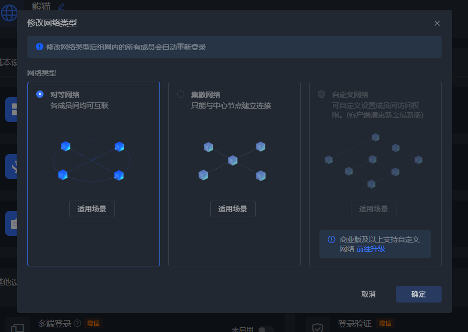This screenshot has height=332, width=468.
Task: Open 适用场景 under 集散网络
Action: [233, 209]
